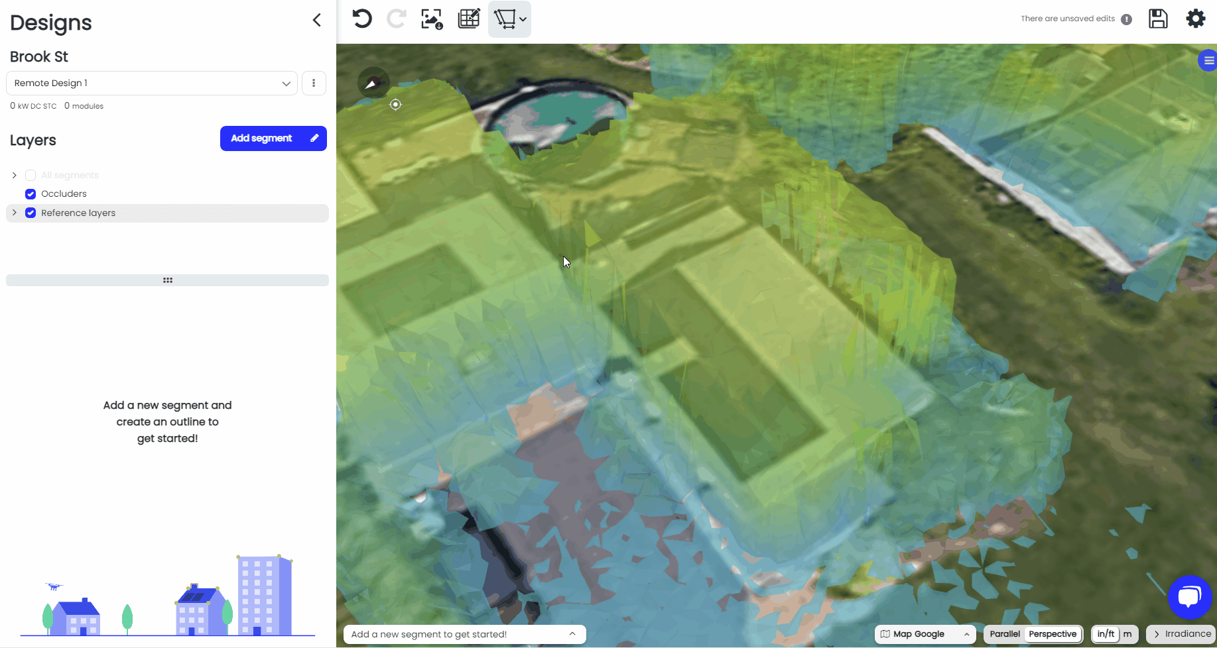Click the compass orientation control

click(373, 83)
